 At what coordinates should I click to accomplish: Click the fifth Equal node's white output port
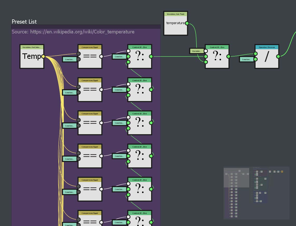coord(101,189)
